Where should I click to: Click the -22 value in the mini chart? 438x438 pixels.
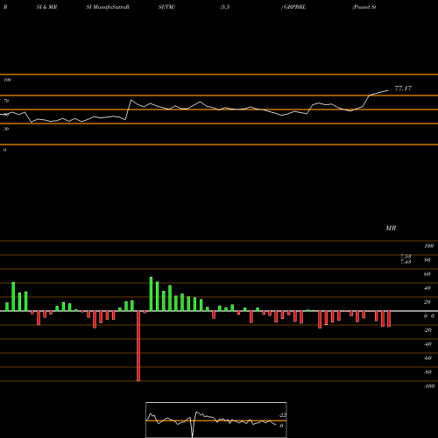click(x=282, y=415)
